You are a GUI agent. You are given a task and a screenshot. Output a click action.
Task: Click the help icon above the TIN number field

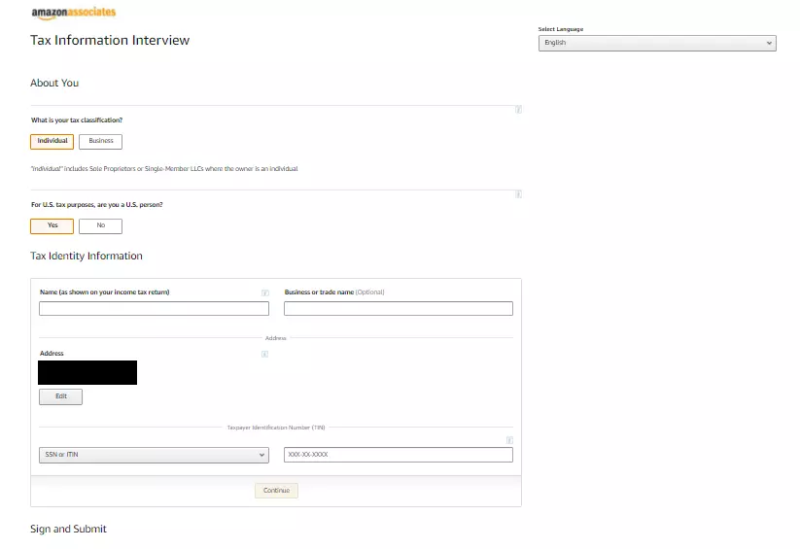[509, 440]
